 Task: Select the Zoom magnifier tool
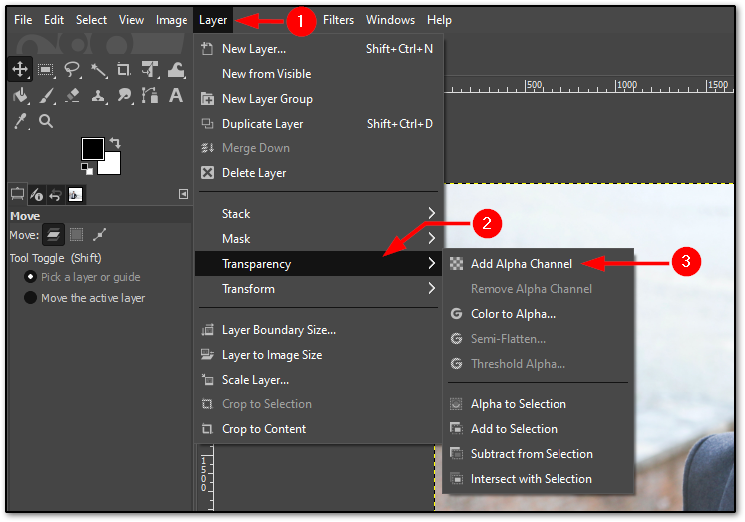coord(46,121)
